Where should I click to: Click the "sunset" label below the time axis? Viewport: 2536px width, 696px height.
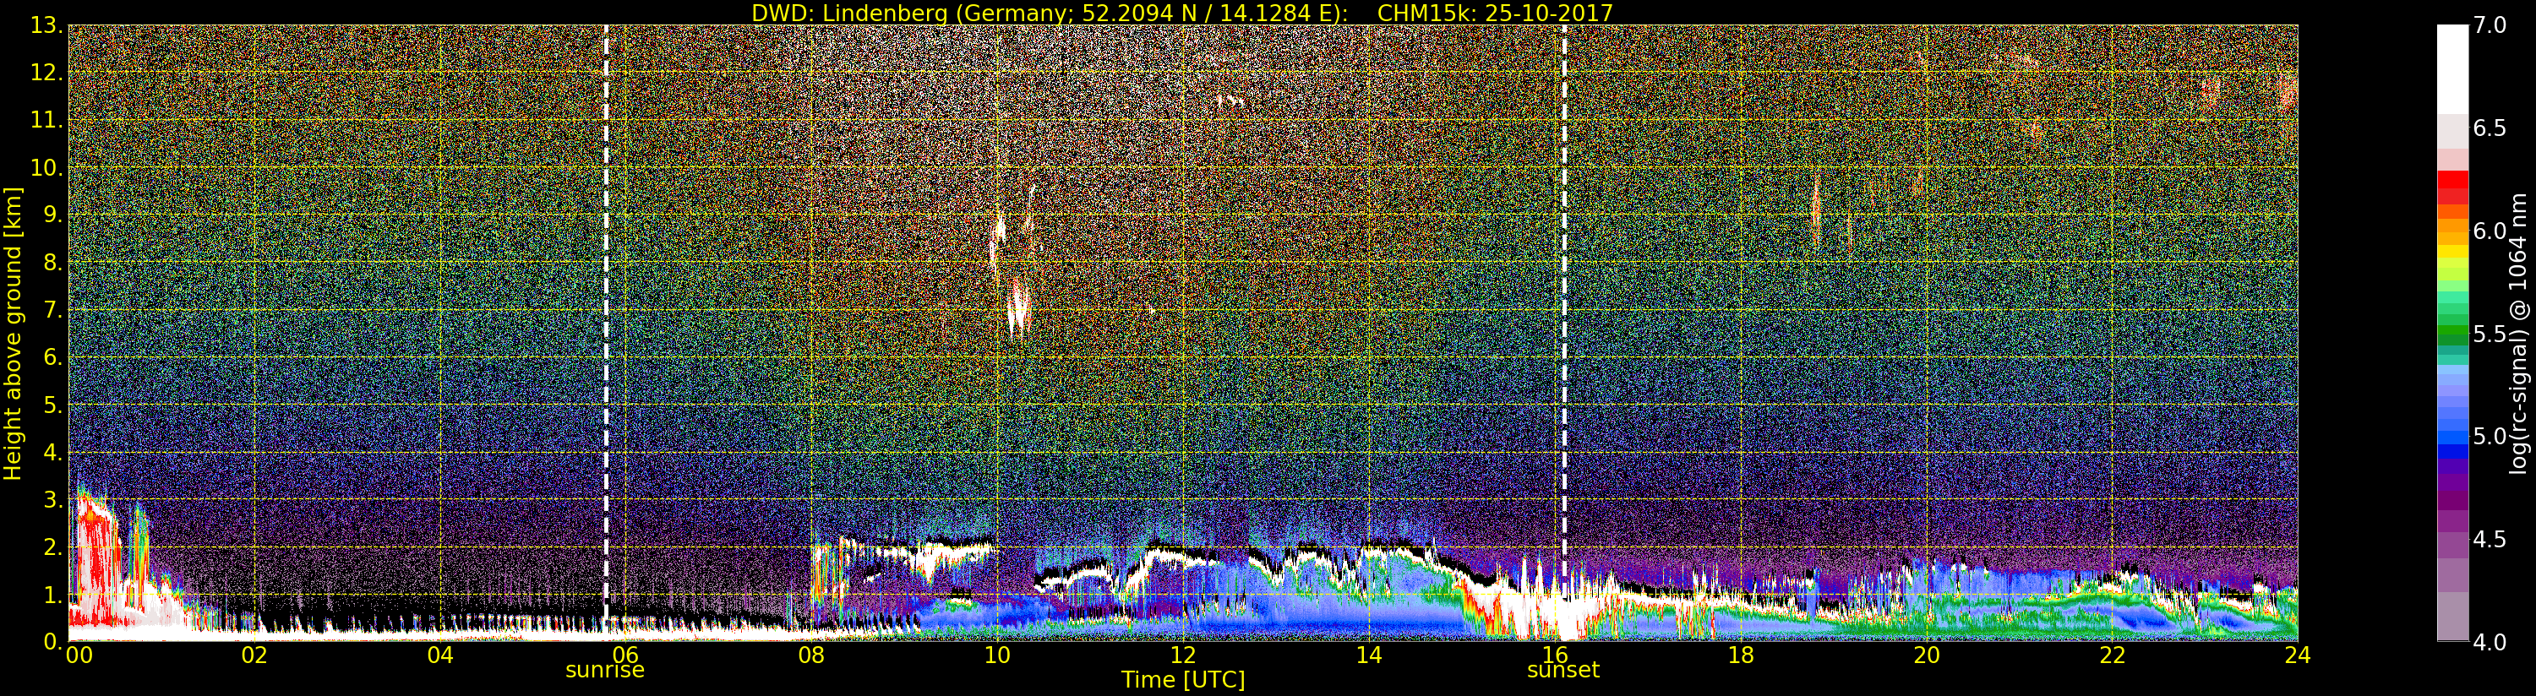coord(1563,671)
